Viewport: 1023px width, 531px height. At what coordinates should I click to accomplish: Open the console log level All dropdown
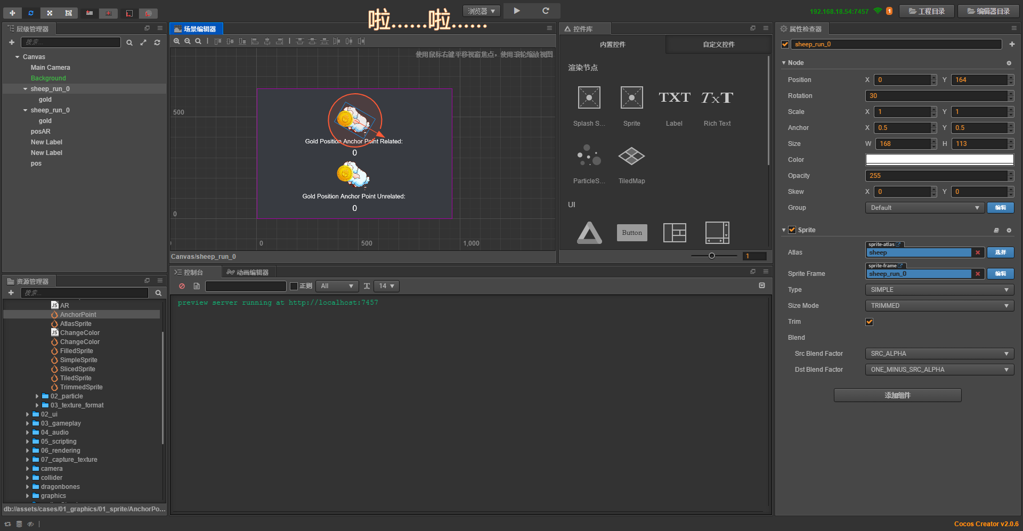click(337, 286)
